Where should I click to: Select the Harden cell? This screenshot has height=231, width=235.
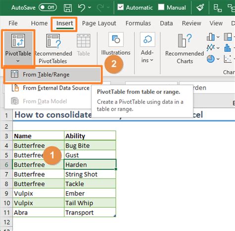point(90,164)
